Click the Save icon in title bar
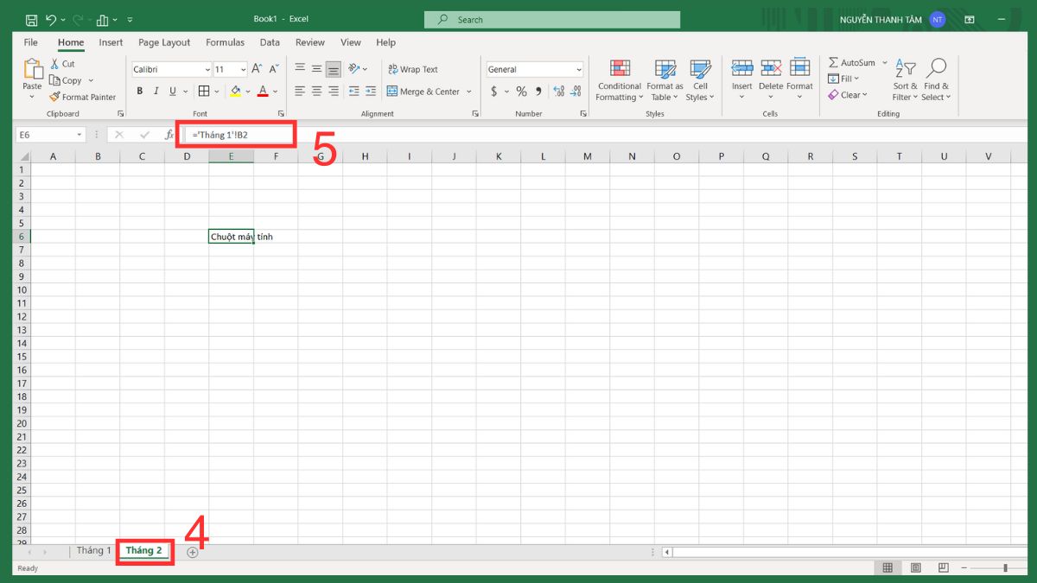This screenshot has height=583, width=1037. click(x=31, y=19)
